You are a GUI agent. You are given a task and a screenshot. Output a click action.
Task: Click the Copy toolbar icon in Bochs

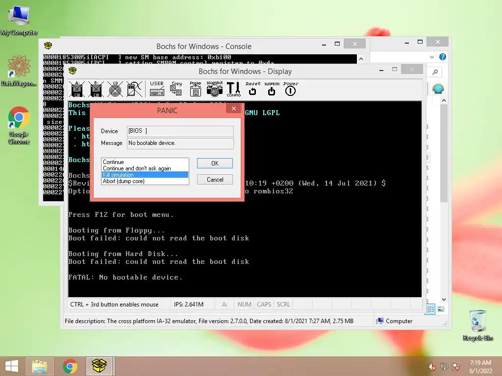(176, 89)
